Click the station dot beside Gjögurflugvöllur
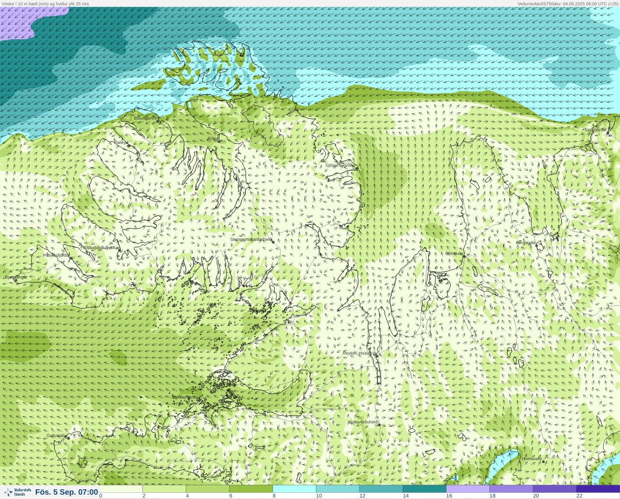The width and height of the screenshot is (620, 499). (x=356, y=169)
